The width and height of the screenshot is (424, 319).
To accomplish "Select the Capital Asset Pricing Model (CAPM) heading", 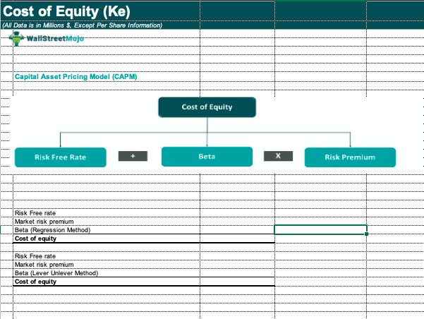I will 75,76.
